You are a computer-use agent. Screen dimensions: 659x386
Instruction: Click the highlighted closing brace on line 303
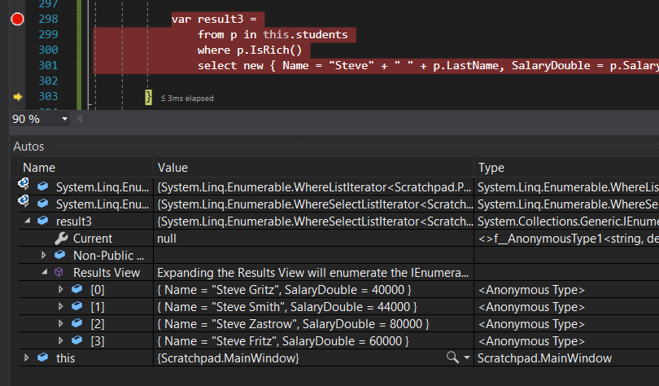pos(148,97)
